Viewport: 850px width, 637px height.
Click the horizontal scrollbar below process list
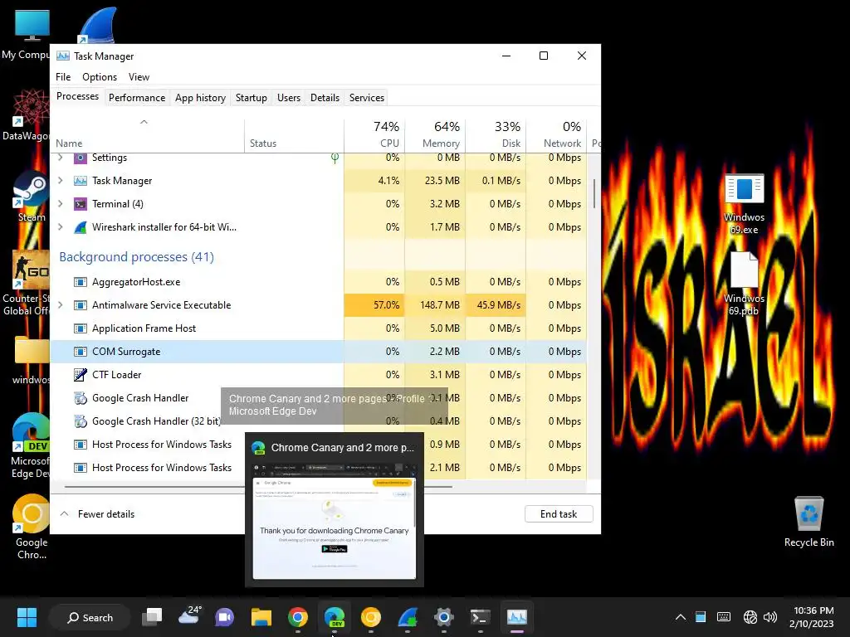pos(259,487)
